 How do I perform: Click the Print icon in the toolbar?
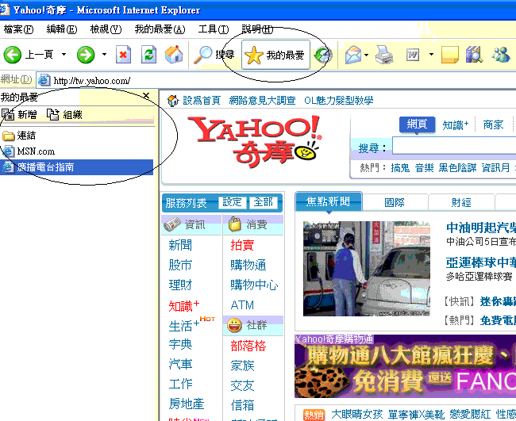384,55
